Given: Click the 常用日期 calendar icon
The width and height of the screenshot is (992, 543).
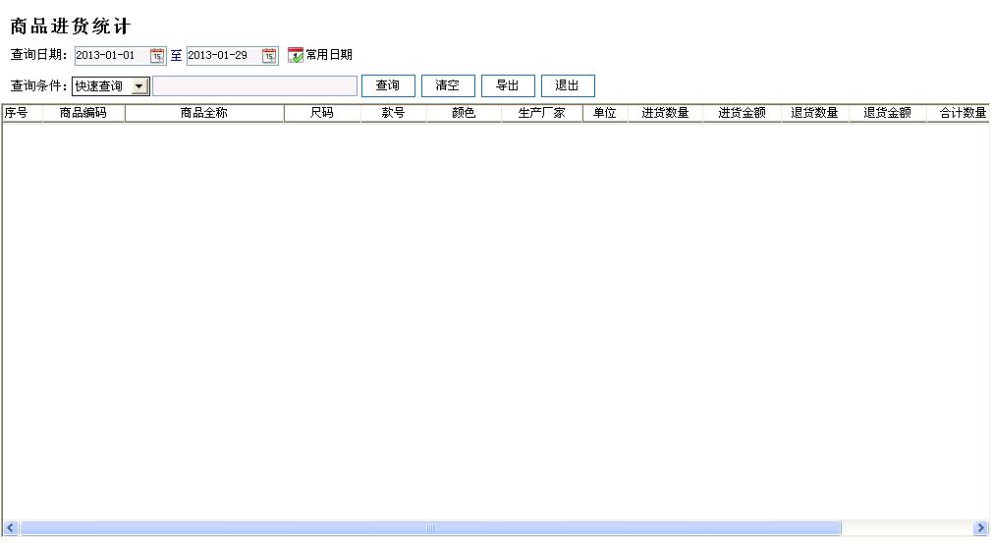Looking at the screenshot, I should click(x=296, y=55).
